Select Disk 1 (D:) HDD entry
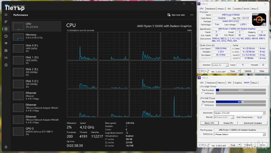The image size is (271, 153). click(36, 60)
